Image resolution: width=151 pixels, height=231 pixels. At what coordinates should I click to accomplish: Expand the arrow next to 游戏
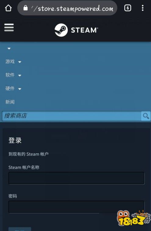[20, 62]
